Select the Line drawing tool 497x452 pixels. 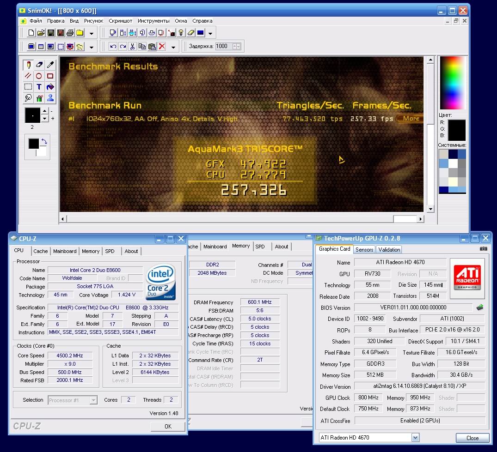point(29,76)
